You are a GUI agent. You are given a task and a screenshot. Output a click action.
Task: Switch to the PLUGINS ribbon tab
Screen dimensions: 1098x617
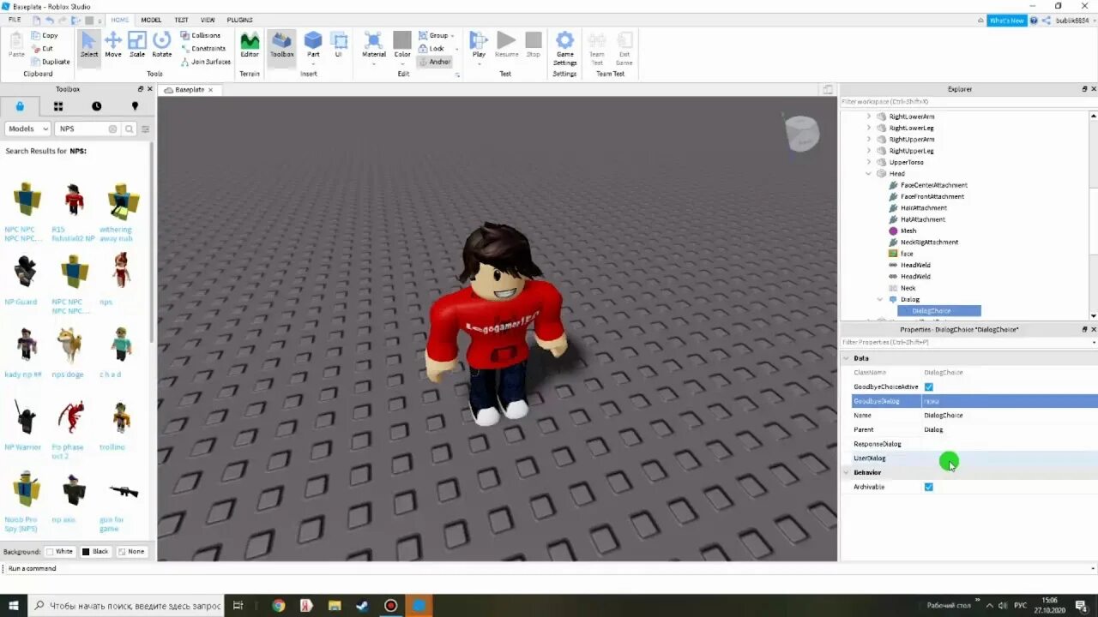[x=240, y=20]
